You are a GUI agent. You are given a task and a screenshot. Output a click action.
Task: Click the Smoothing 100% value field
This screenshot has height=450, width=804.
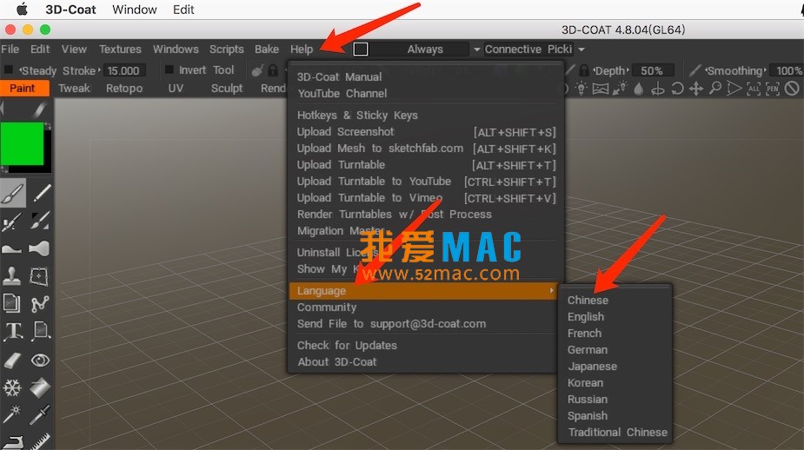click(x=788, y=70)
